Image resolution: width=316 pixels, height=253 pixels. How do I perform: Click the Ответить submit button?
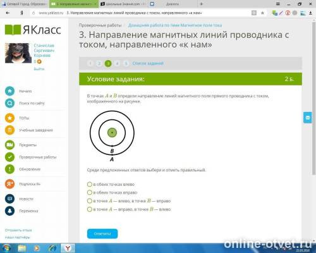[x=102, y=233]
